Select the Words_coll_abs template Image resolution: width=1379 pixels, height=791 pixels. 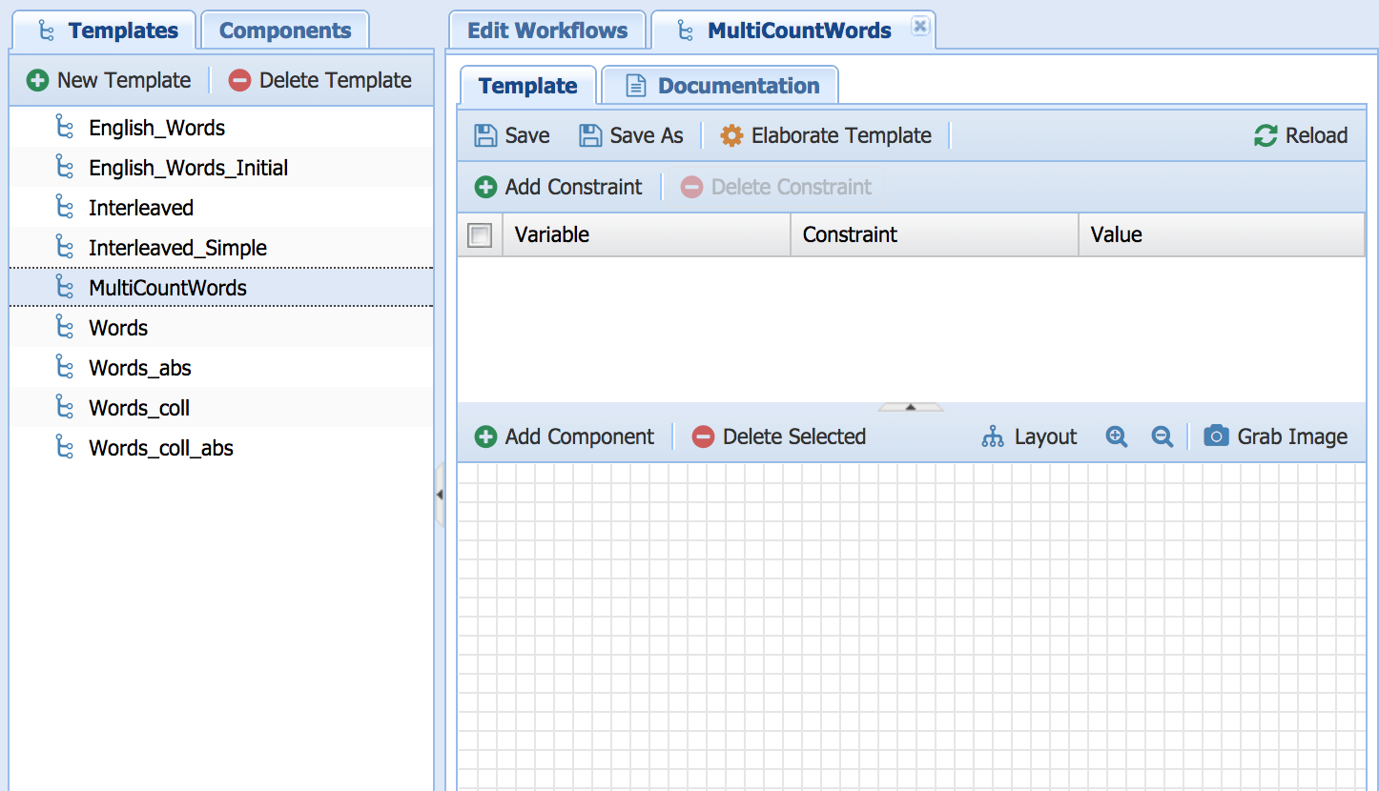pyautogui.click(x=160, y=448)
